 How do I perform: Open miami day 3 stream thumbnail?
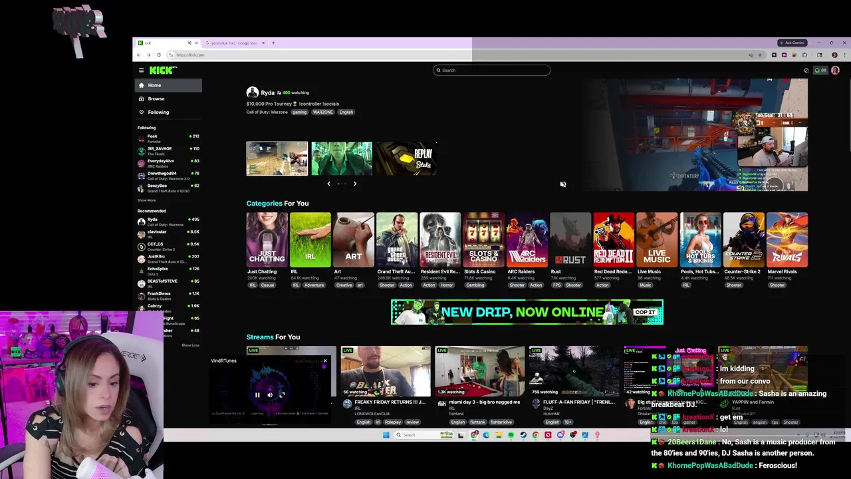point(479,371)
